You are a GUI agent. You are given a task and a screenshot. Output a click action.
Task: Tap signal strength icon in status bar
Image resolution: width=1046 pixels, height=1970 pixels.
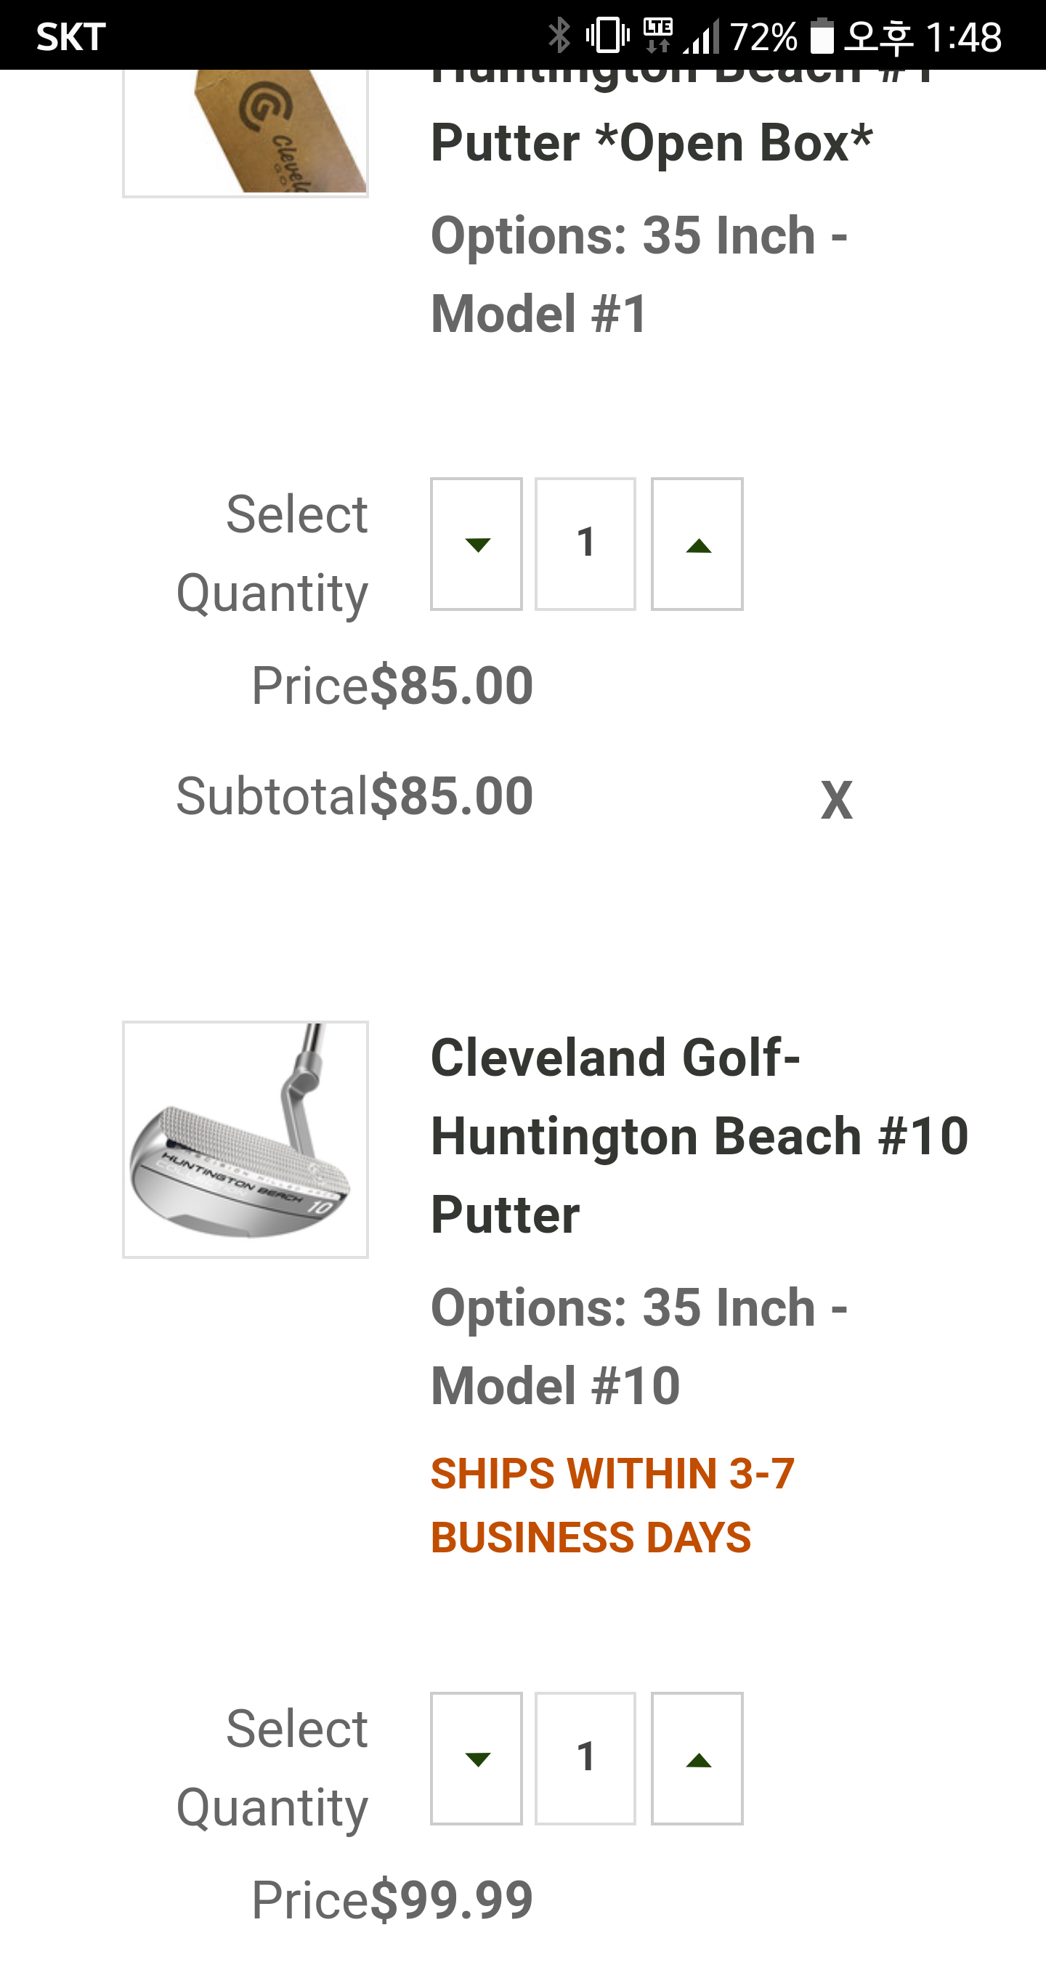coord(702,37)
